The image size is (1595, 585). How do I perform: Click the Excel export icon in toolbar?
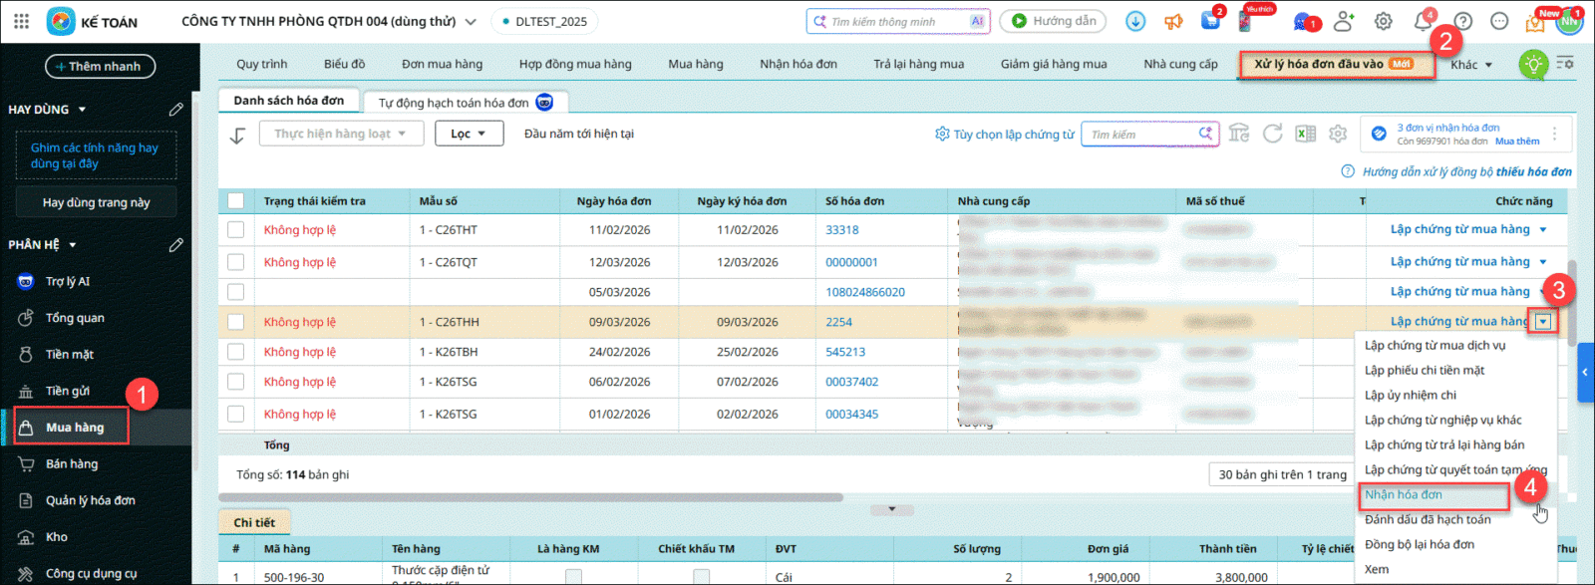pyautogui.click(x=1305, y=134)
